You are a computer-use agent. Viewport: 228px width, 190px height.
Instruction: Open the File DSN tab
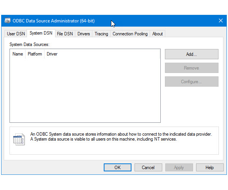(65, 34)
